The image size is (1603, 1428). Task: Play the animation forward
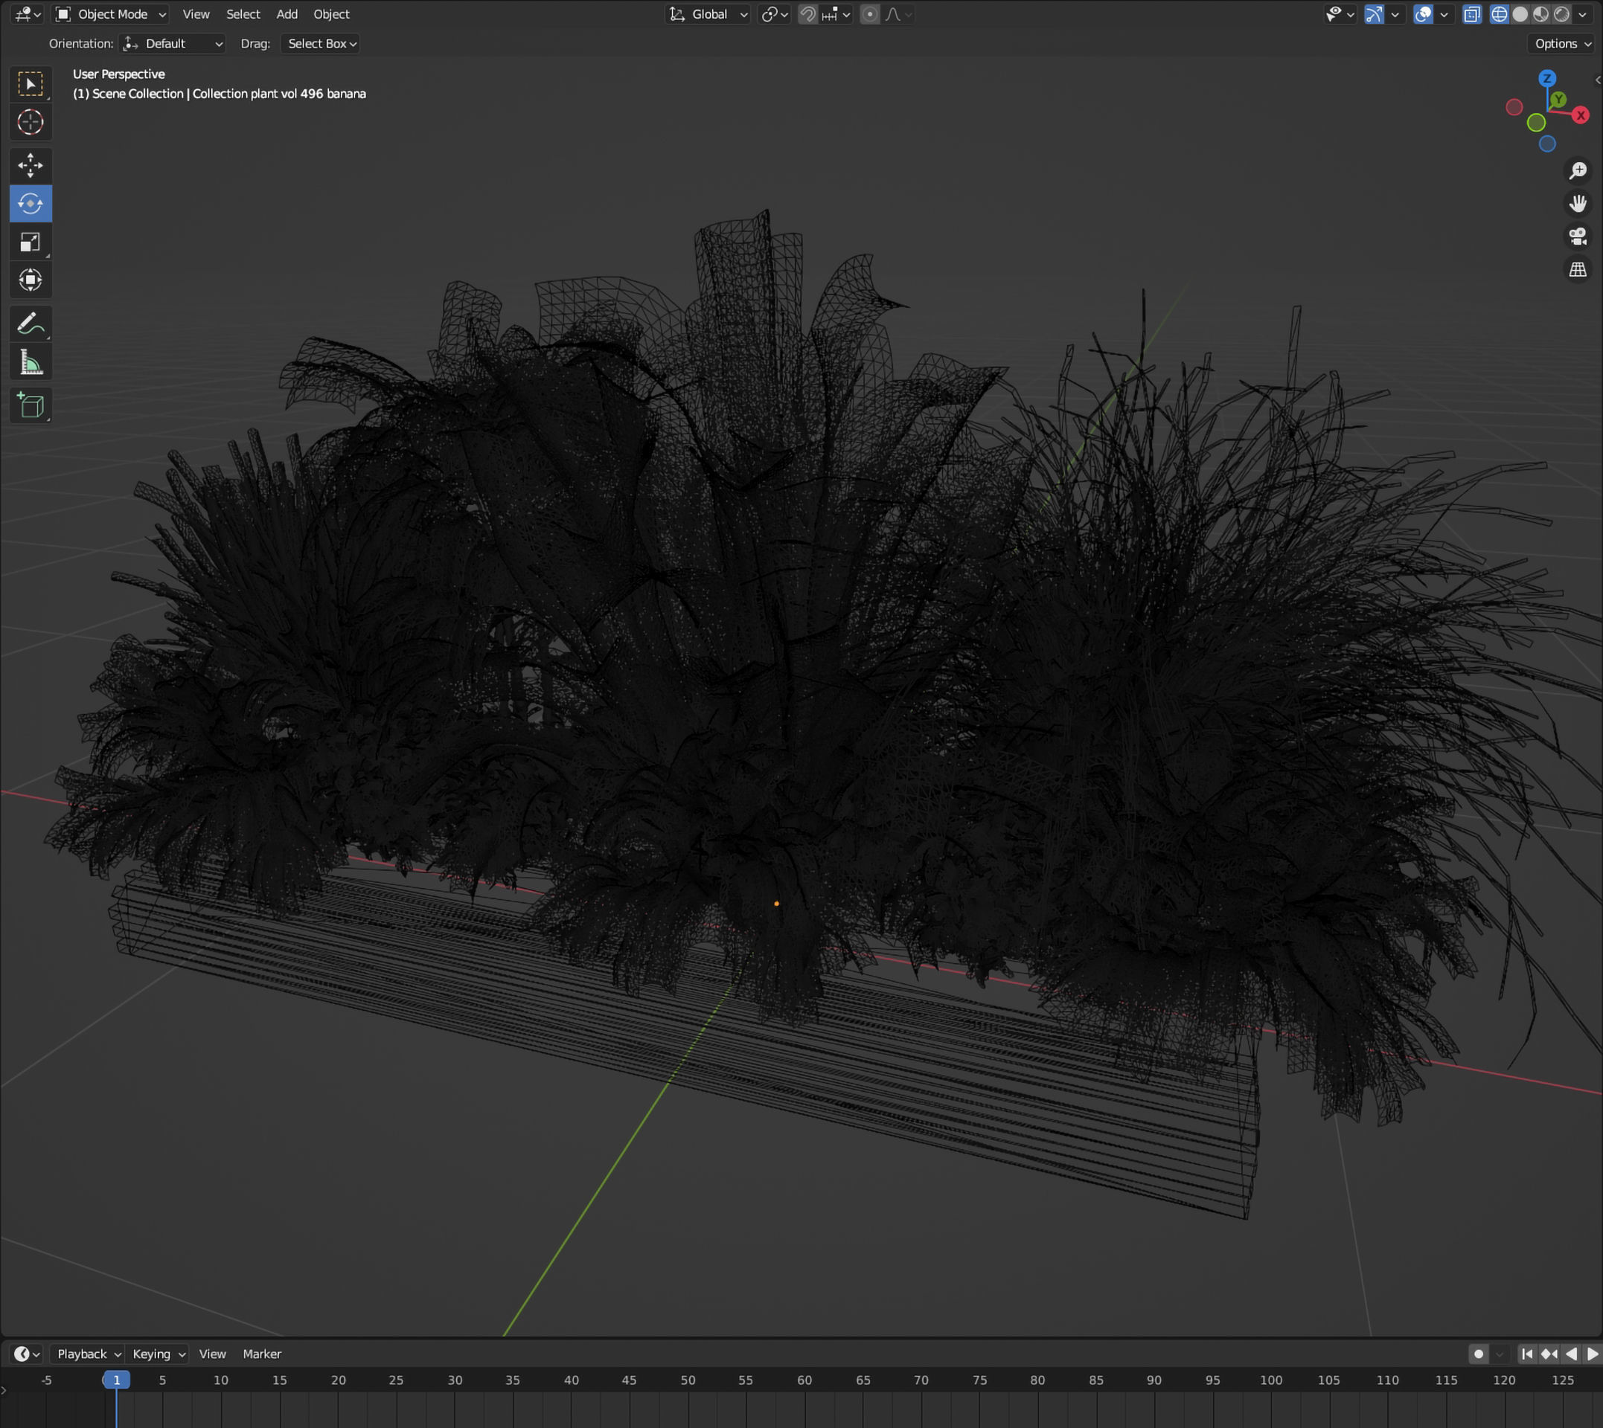[x=1593, y=1354]
